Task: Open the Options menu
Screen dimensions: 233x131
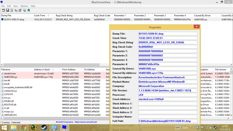Action: click(x=24, y=6)
